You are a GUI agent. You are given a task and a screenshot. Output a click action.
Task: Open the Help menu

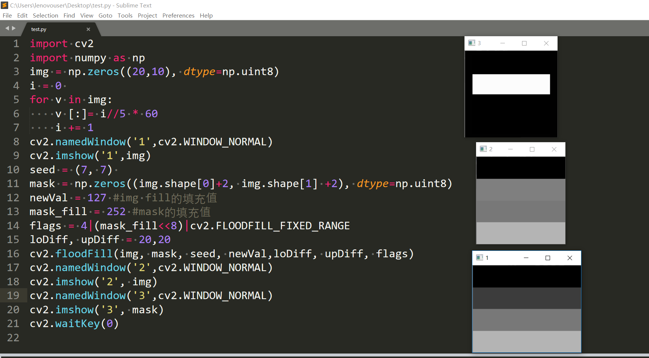pos(206,15)
